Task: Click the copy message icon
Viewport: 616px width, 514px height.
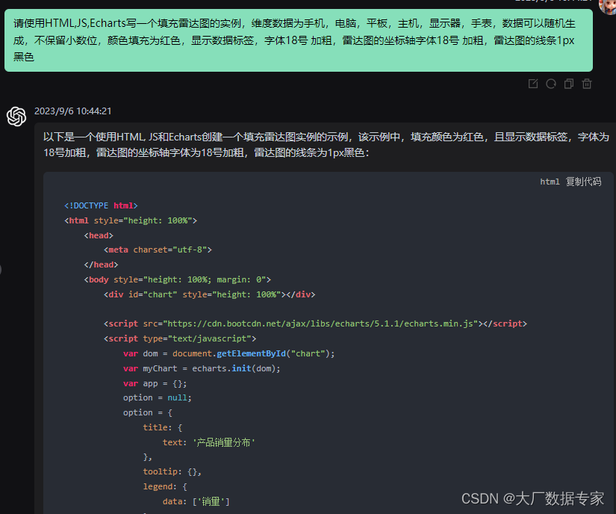Action: point(568,84)
